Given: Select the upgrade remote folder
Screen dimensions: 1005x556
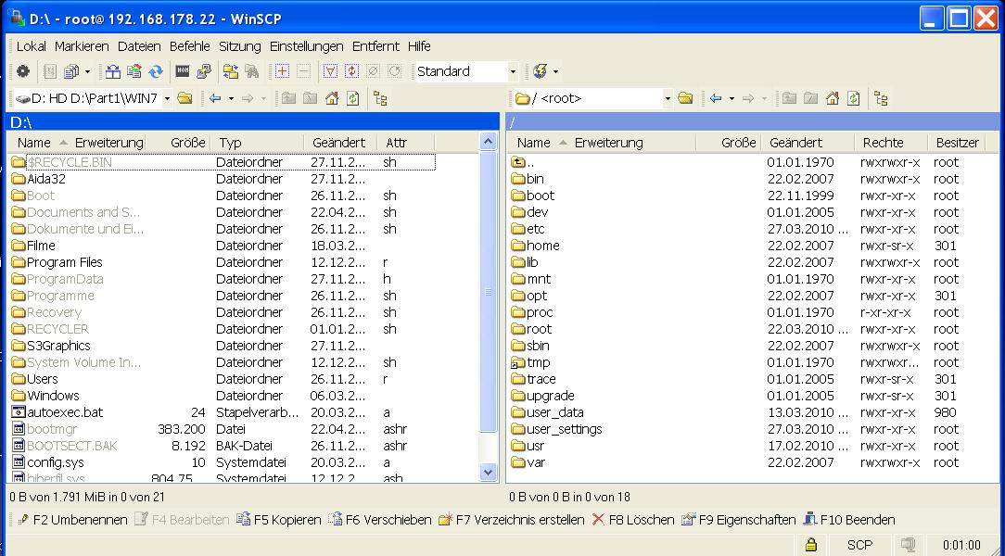Looking at the screenshot, I should pos(543,395).
